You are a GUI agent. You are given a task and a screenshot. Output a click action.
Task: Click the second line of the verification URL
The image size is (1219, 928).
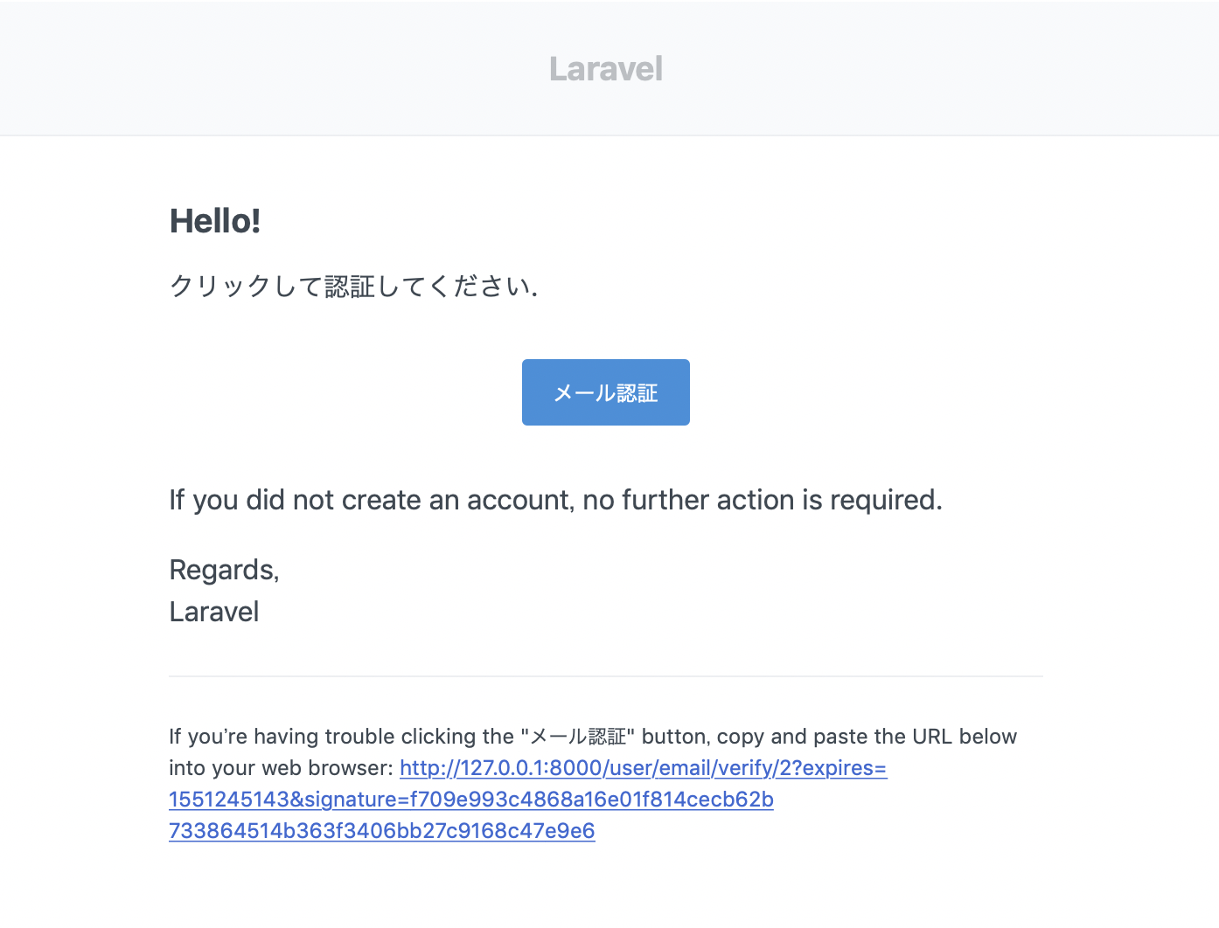point(470,799)
